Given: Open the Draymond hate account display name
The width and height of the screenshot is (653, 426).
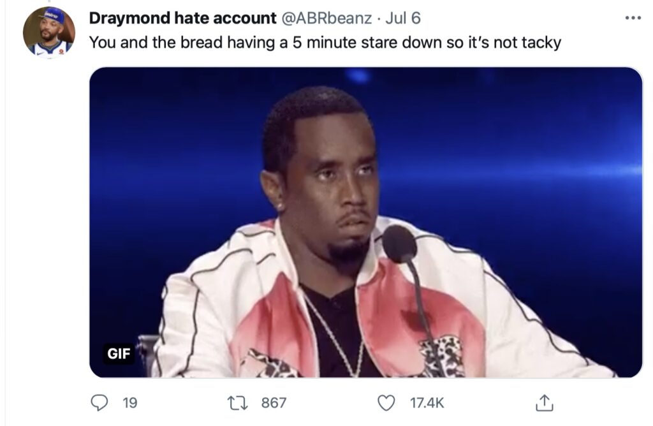Looking at the screenshot, I should coord(182,18).
